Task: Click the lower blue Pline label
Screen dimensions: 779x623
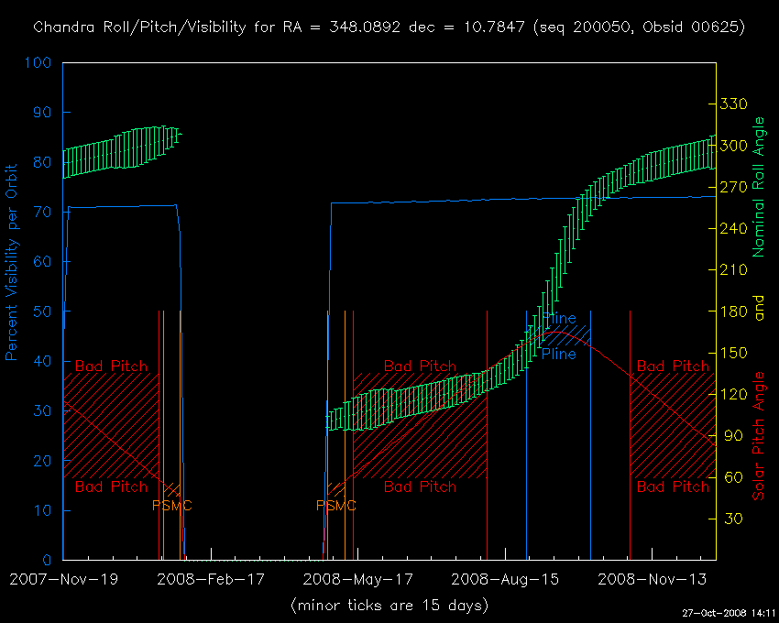Action: tap(558, 354)
